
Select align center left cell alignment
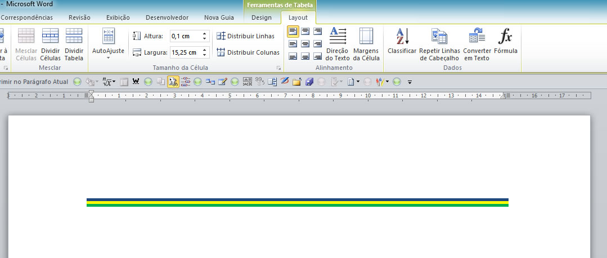293,44
